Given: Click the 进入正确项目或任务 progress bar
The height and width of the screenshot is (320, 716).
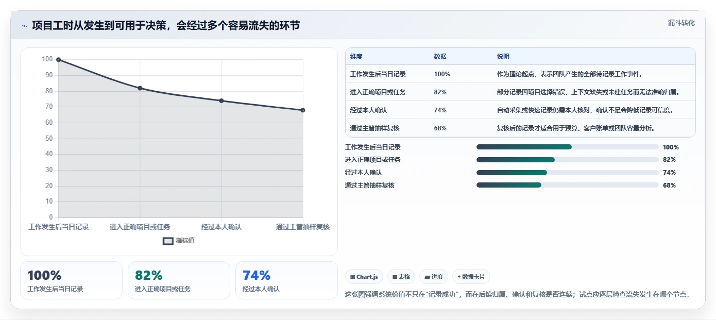Looking at the screenshot, I should [x=568, y=160].
